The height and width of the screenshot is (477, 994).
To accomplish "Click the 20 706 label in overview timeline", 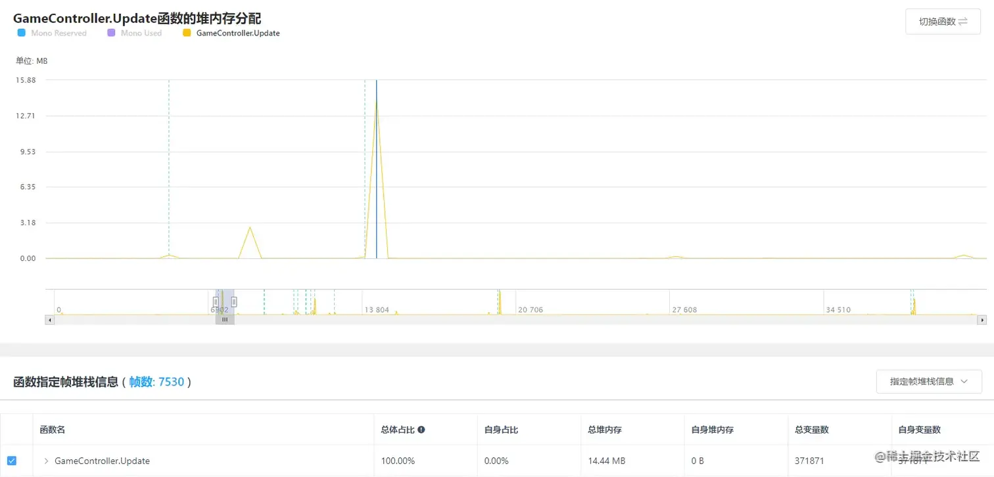I will [531, 309].
